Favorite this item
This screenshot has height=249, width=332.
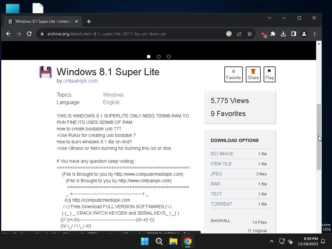tap(233, 74)
